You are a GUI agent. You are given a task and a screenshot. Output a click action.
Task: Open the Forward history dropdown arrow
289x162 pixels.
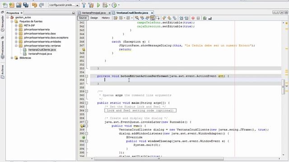[132, 18]
